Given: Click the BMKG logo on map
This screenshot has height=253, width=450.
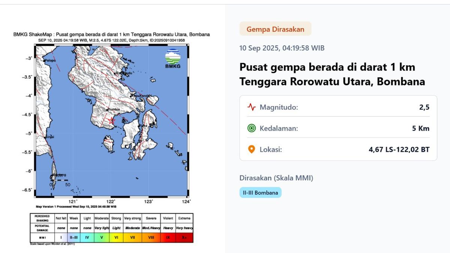Looking at the screenshot, I should pos(173,59).
